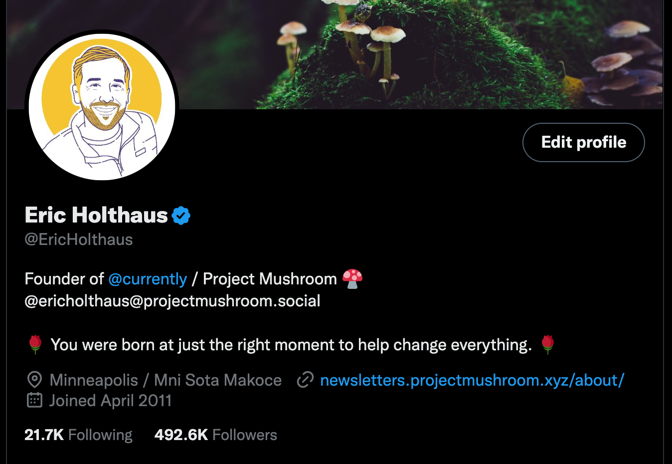Screen dimensions: 672x464
Task: Click the @ericholthaus@projectmushroom.social address
Action: point(172,301)
